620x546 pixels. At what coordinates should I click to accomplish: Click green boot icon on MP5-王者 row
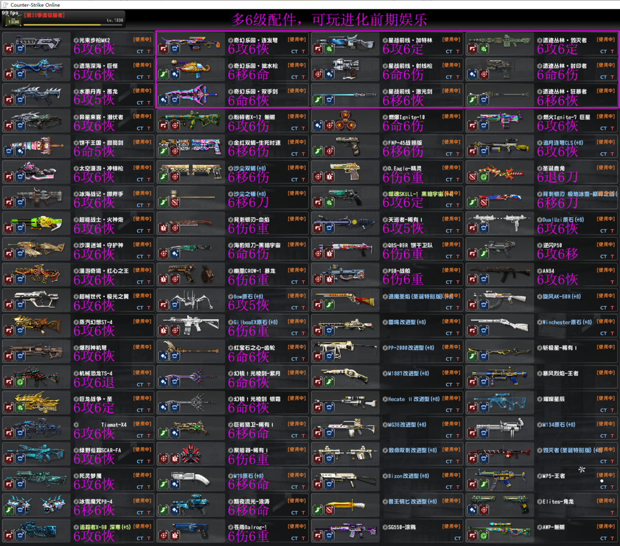coord(483,485)
